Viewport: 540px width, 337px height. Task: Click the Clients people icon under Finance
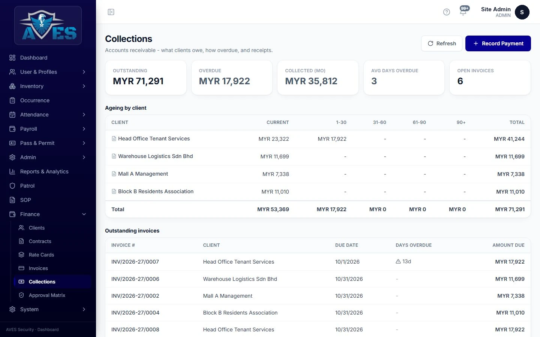(21, 228)
